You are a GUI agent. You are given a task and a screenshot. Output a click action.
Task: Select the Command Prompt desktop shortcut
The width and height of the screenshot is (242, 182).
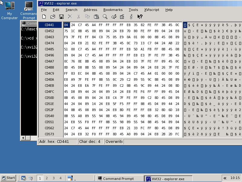click(x=29, y=11)
